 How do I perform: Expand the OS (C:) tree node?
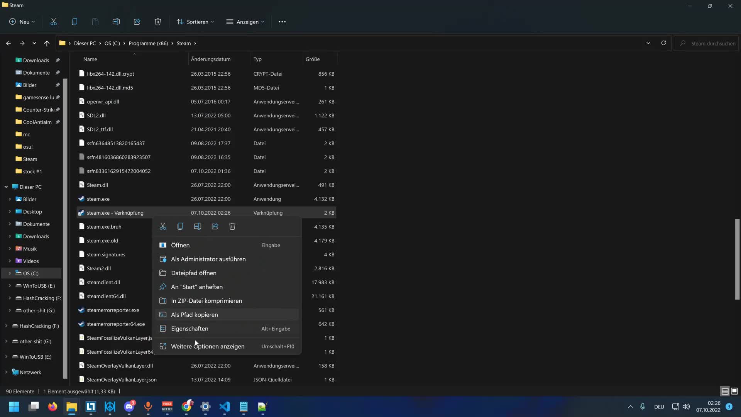point(10,273)
